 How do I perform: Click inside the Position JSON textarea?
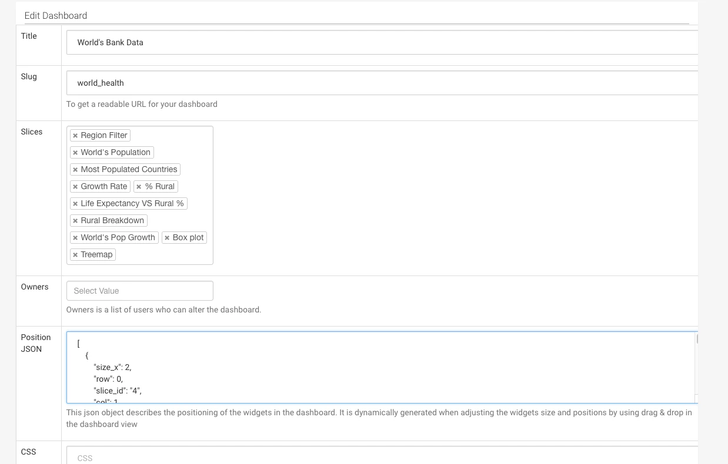(x=381, y=368)
